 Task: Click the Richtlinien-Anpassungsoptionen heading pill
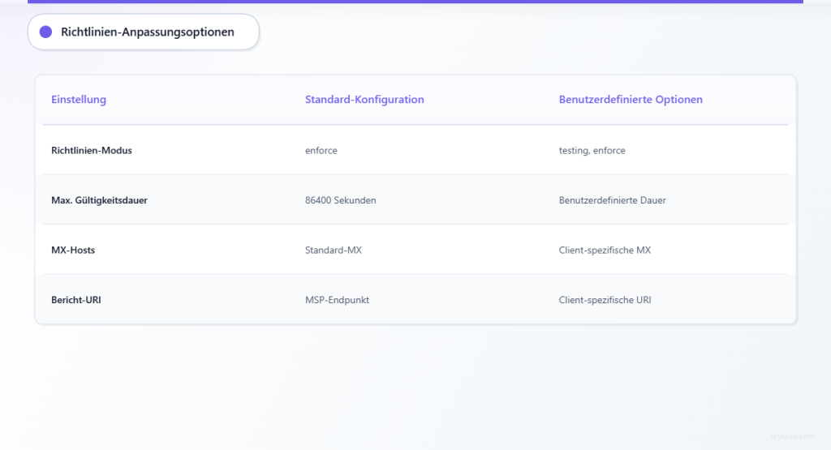click(x=147, y=32)
